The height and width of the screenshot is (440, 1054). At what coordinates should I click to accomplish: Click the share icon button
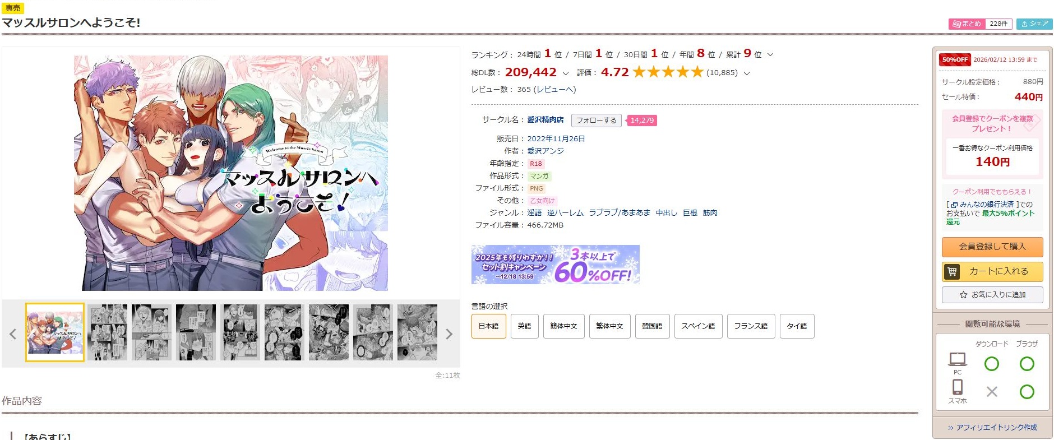pos(1034,24)
